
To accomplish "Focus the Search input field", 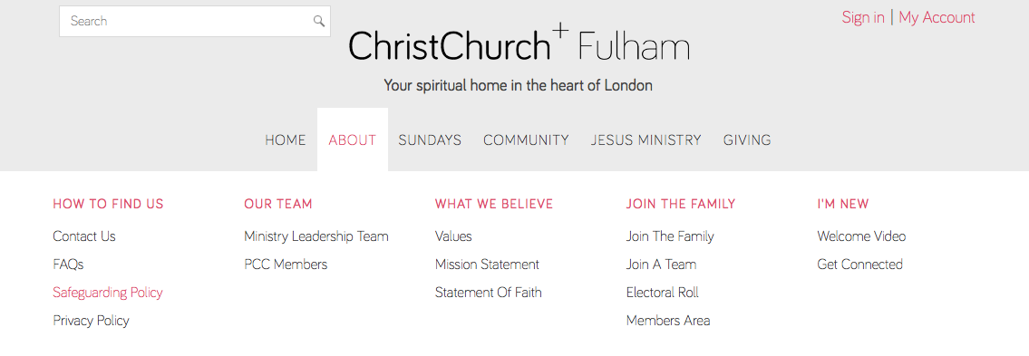I will tap(194, 21).
